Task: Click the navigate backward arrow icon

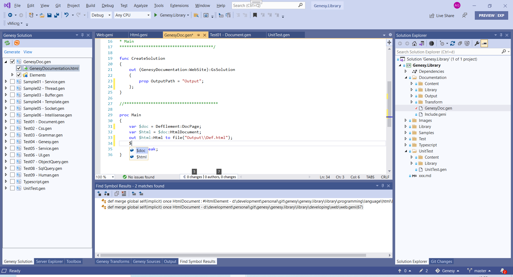Action: tap(10, 15)
